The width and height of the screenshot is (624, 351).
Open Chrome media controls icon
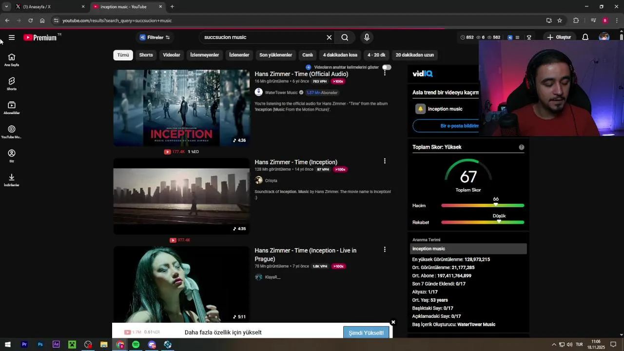(593, 20)
